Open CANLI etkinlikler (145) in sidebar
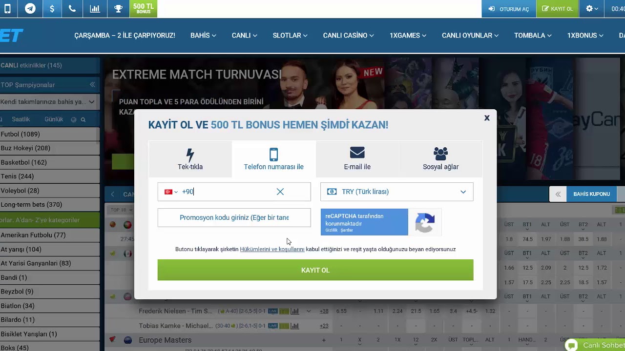 pos(49,65)
